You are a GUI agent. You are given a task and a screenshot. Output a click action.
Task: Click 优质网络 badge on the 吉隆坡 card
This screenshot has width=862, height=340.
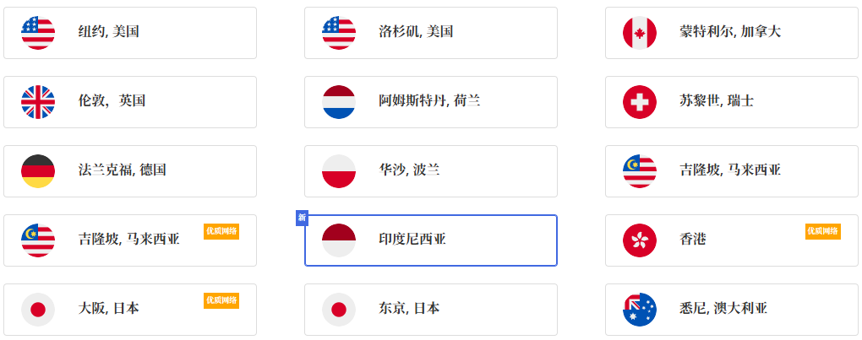tap(221, 231)
